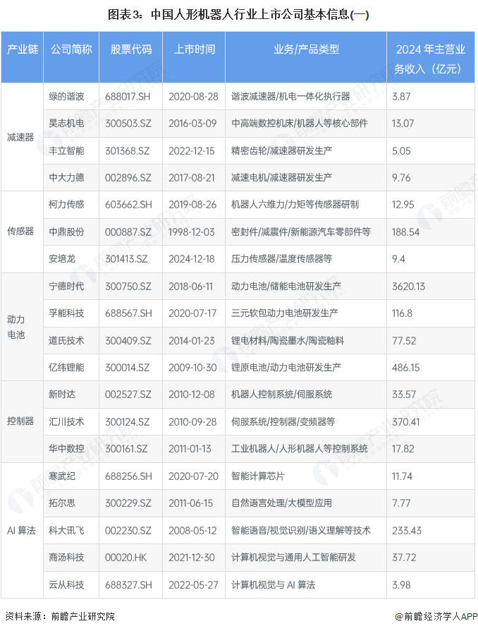Screen dimensions: 478x631
Task: Select the 减速器 category cell
Action: point(20,137)
